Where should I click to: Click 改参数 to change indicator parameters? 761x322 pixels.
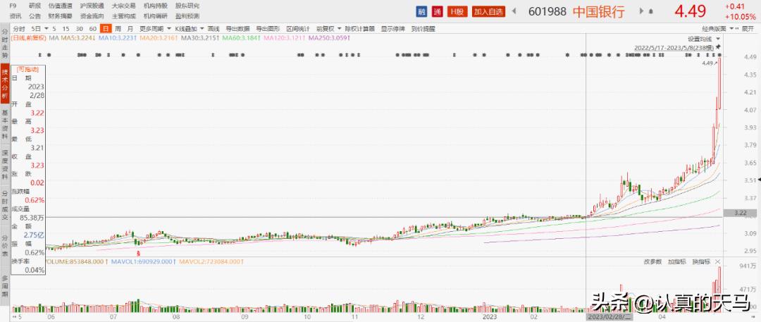pos(652,262)
